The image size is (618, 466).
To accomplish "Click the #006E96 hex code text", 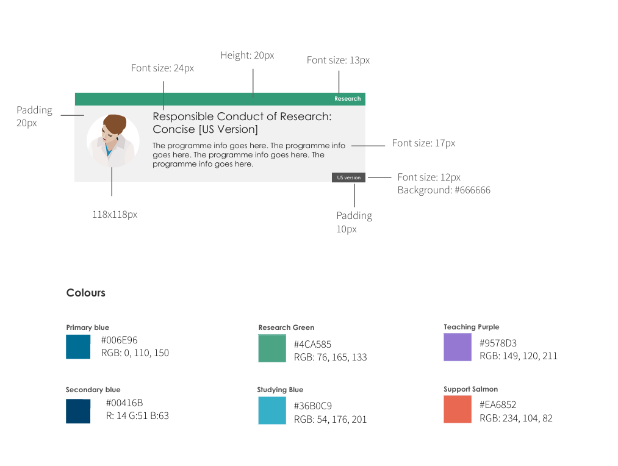I will coord(119,340).
